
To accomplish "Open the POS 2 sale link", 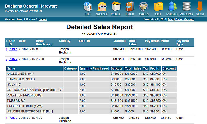I will coord(13,59).
